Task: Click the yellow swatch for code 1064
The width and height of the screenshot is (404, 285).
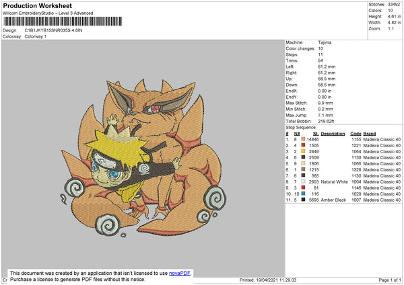Action: click(303, 151)
